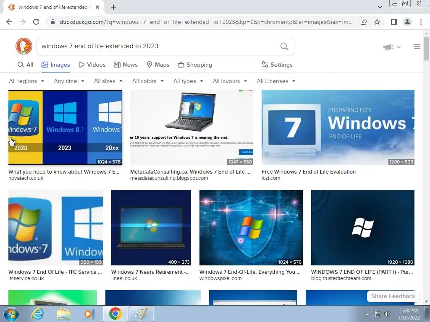Reload the page with refresh icon

(36, 22)
